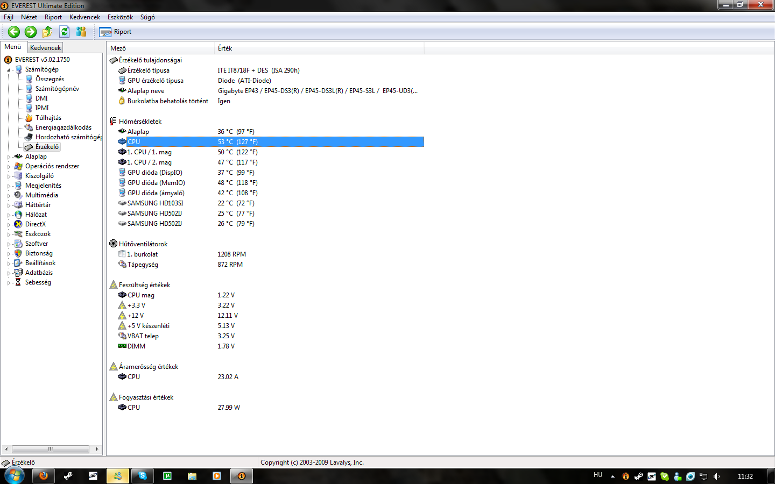Click the Adatbázis icon in tree

pyautogui.click(x=18, y=273)
